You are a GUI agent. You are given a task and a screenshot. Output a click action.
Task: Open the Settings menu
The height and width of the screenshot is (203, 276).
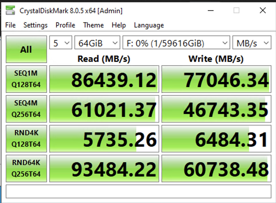click(x=36, y=25)
